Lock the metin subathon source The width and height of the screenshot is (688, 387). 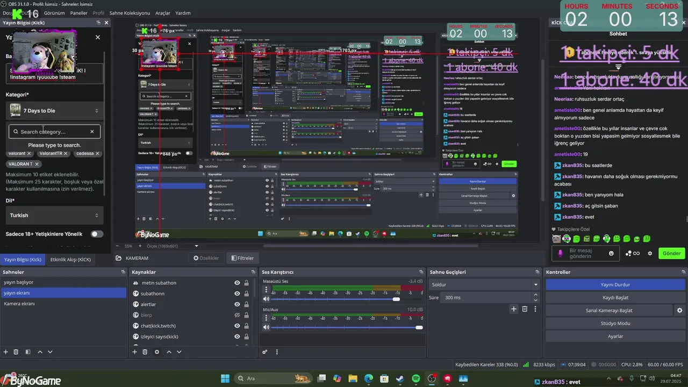pyautogui.click(x=247, y=283)
